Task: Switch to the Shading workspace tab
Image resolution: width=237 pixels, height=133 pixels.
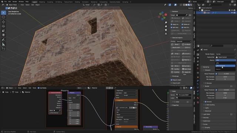Action: 77,2
